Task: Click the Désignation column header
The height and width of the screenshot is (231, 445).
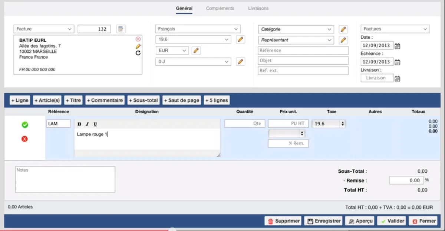Action: click(x=147, y=111)
